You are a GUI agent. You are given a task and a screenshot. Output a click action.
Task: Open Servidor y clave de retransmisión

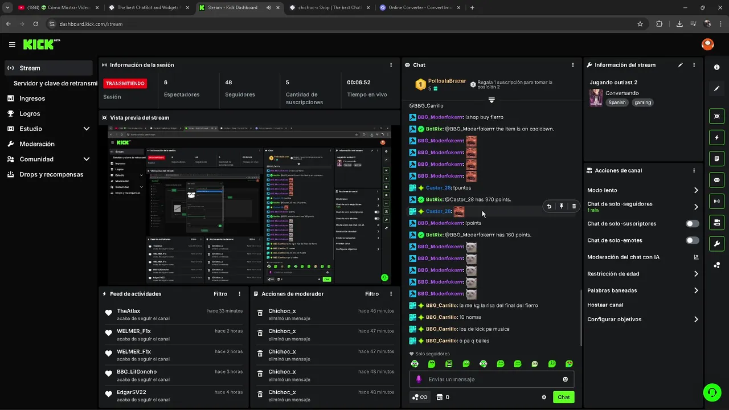55,83
